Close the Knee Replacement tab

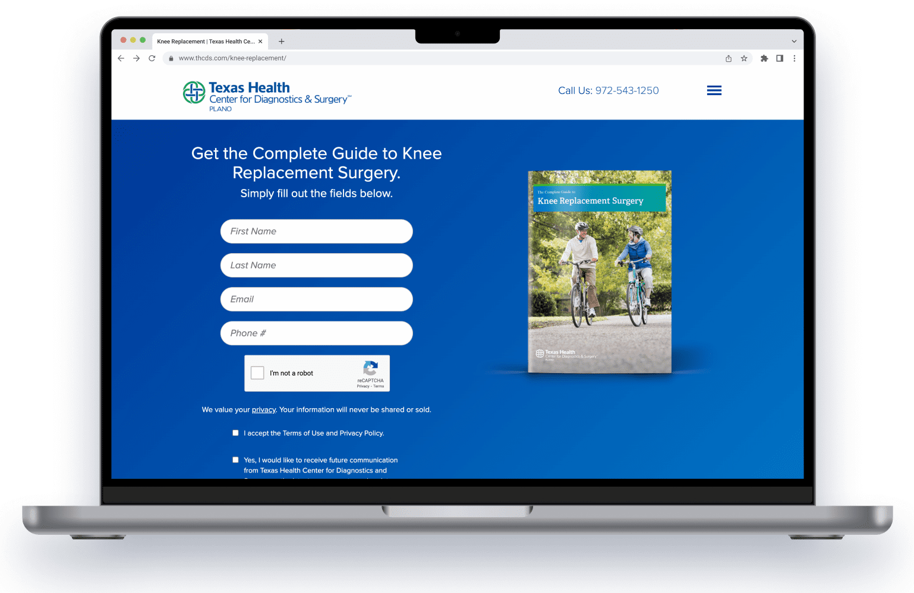260,42
